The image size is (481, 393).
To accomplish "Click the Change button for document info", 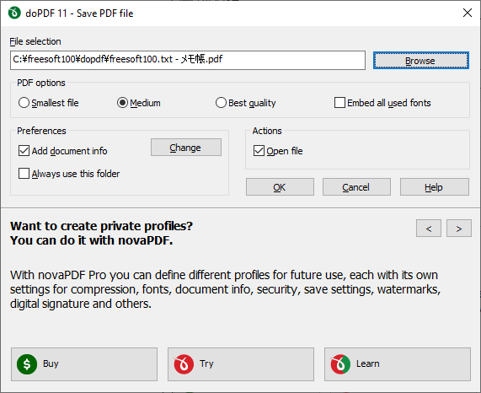I will point(186,148).
